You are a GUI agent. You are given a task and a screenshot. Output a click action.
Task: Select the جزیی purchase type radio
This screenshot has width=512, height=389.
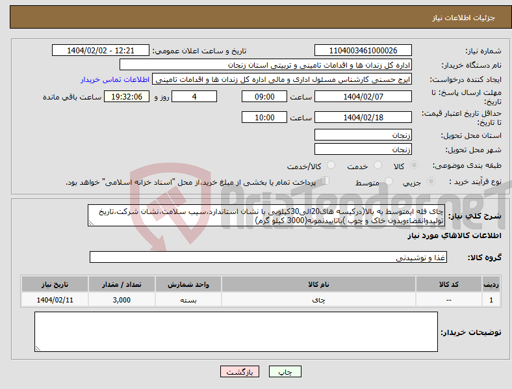click(431, 181)
